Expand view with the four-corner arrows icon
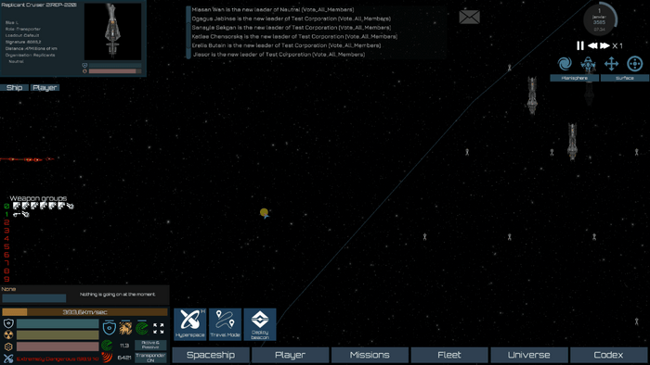 pos(159,328)
